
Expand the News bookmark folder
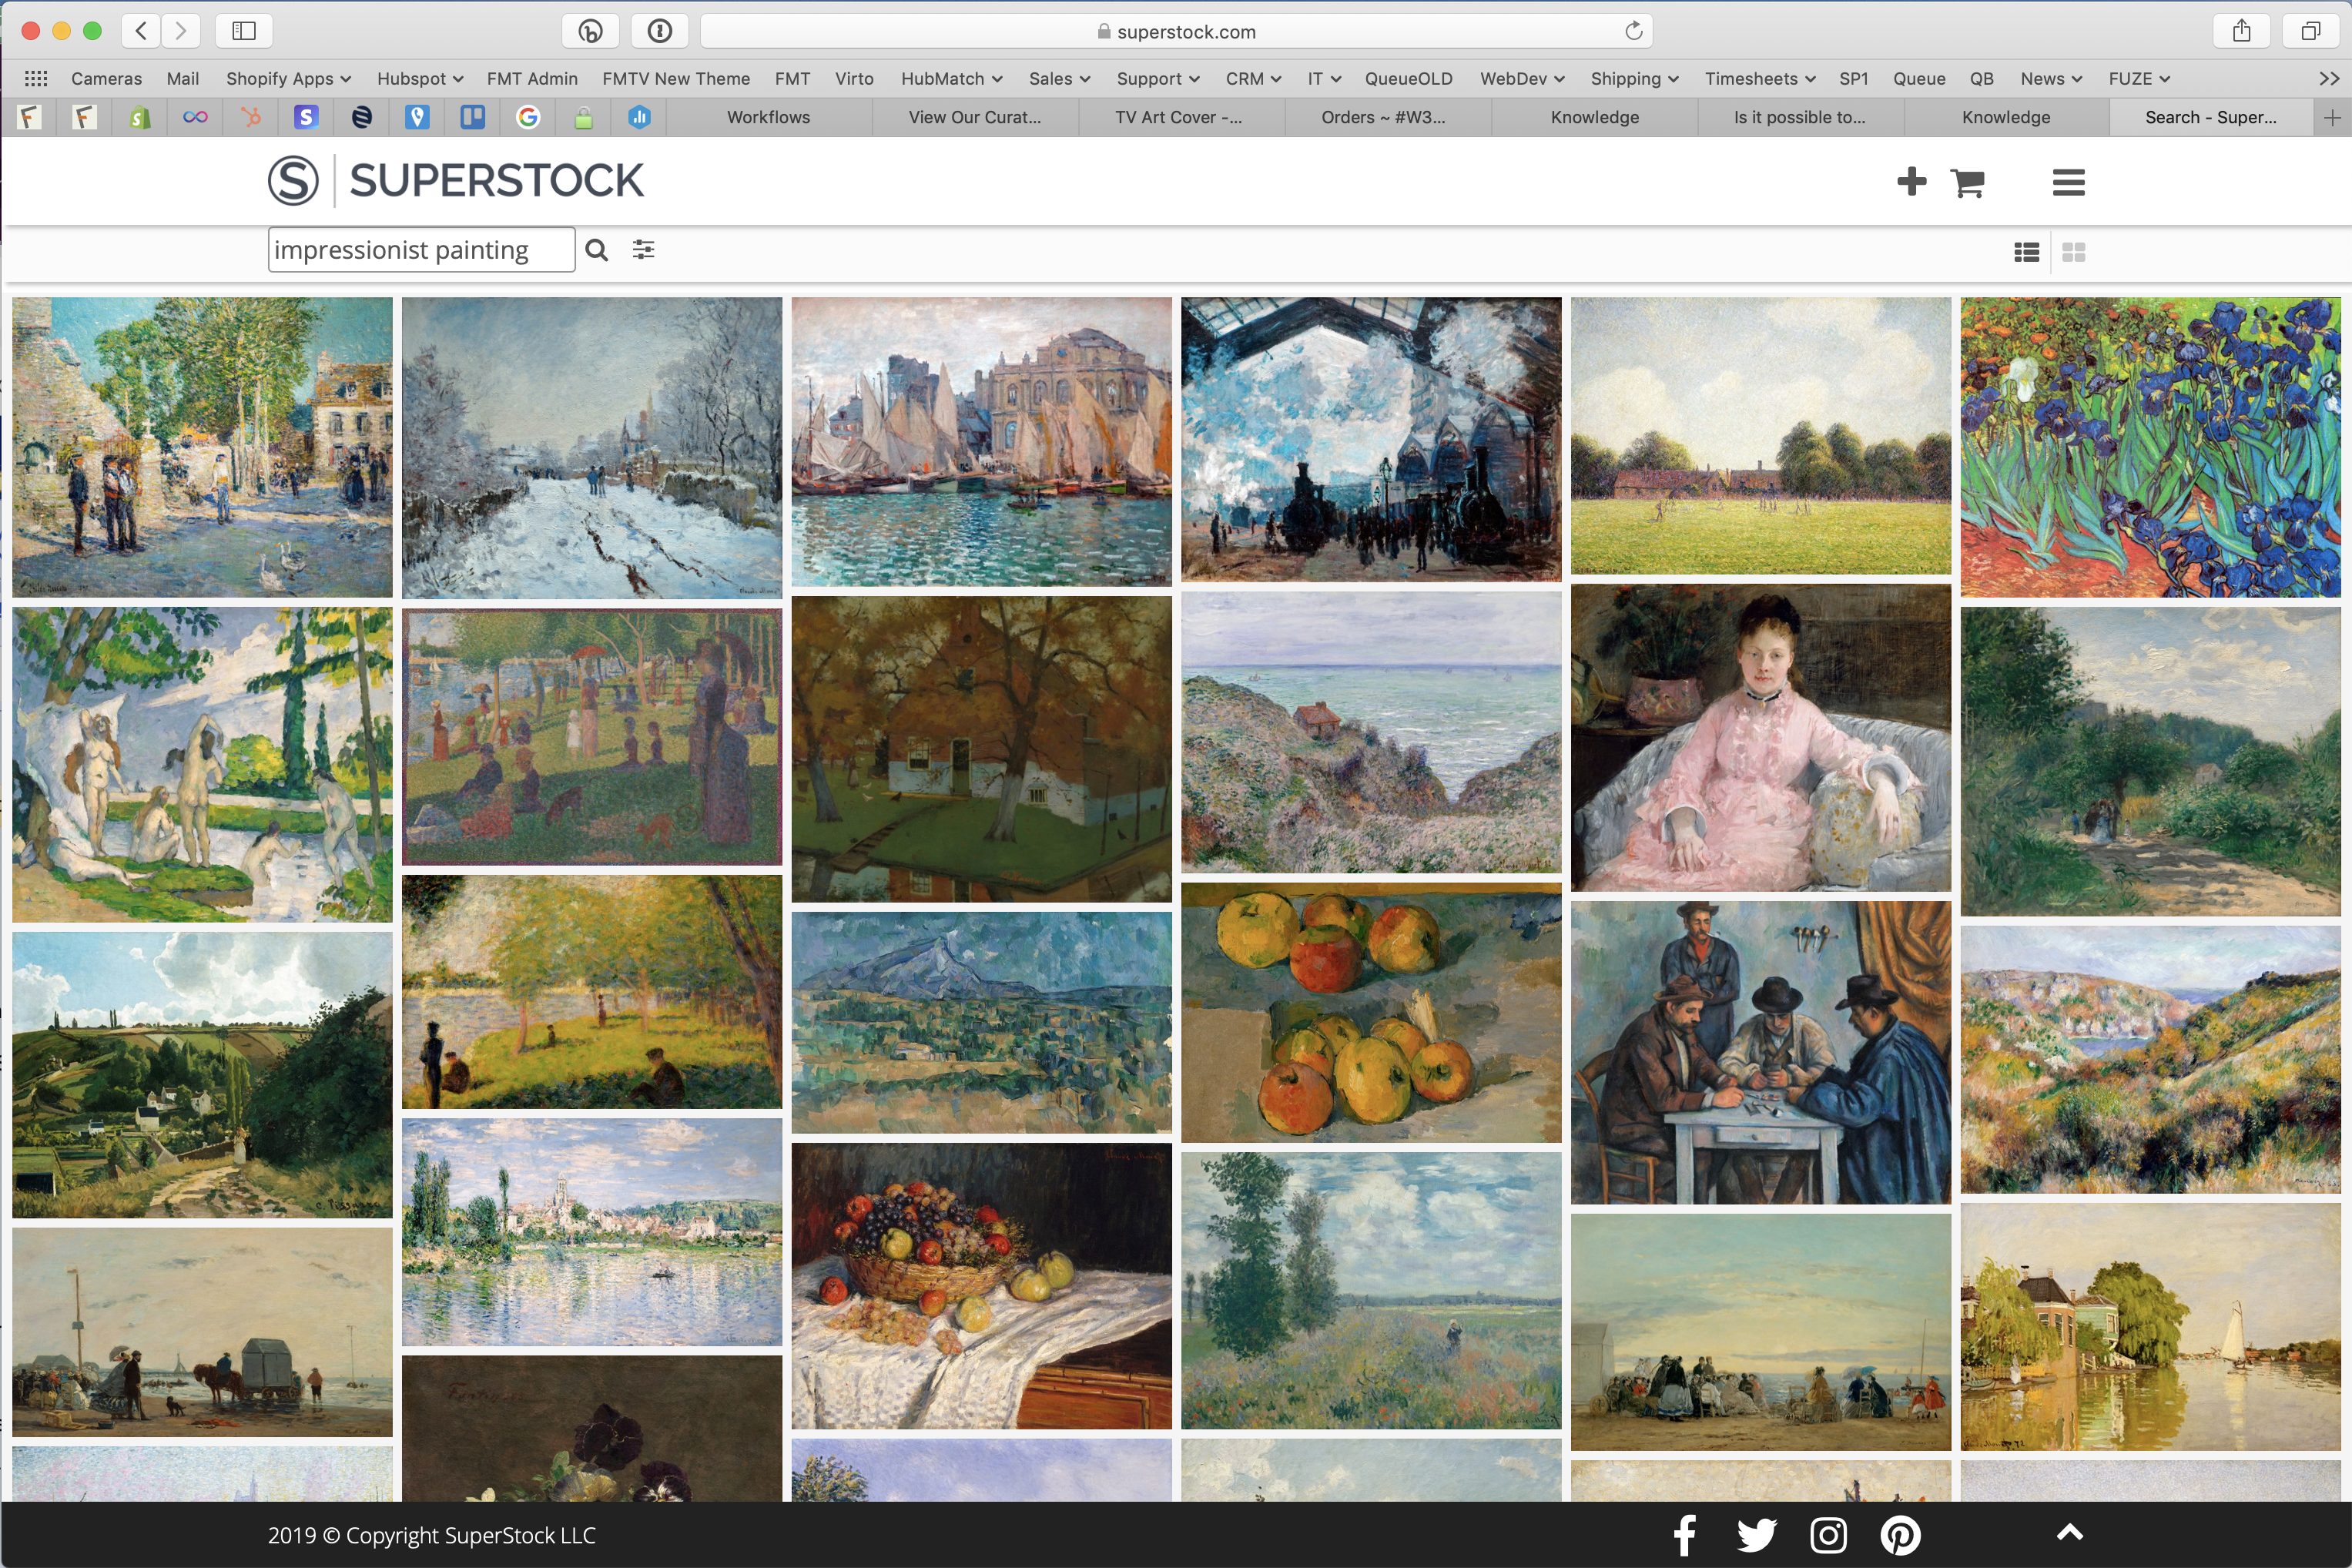click(2051, 78)
